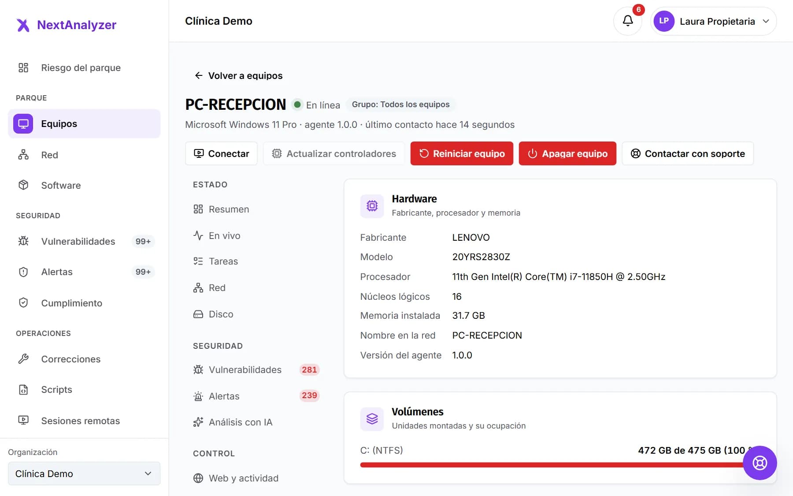Click the Volúmenes layers icon
This screenshot has height=496, width=793.
tap(372, 419)
